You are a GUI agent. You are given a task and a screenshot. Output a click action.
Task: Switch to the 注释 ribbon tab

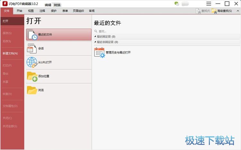click(42, 11)
